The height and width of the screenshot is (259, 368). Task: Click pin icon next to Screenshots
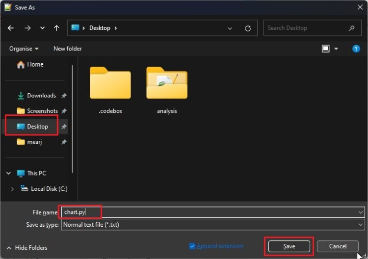pyautogui.click(x=64, y=111)
